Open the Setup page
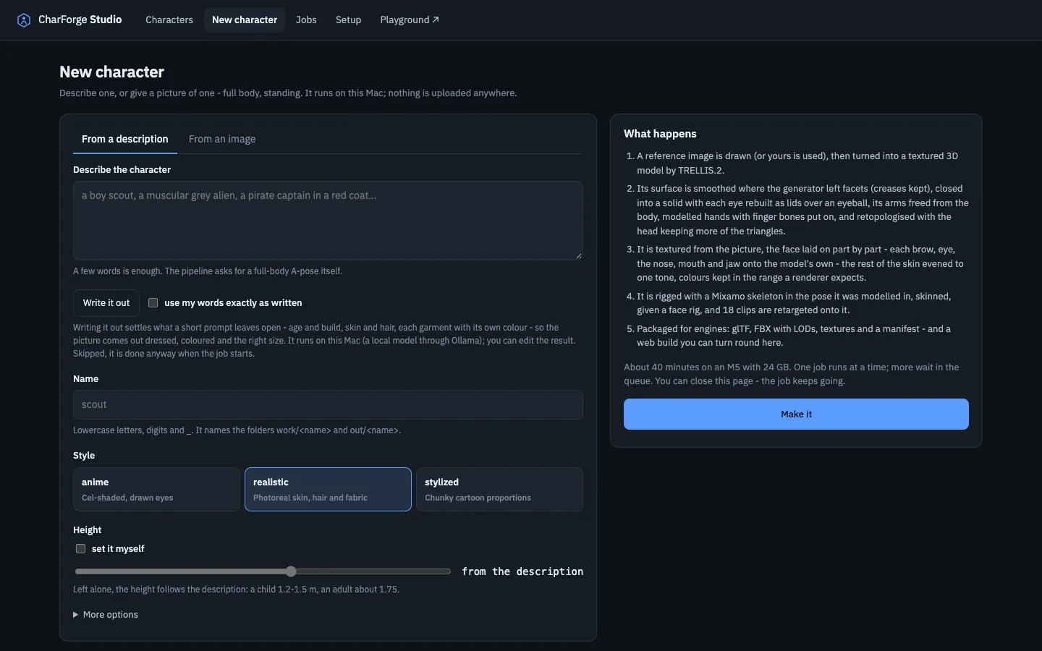The image size is (1042, 651). click(x=348, y=20)
